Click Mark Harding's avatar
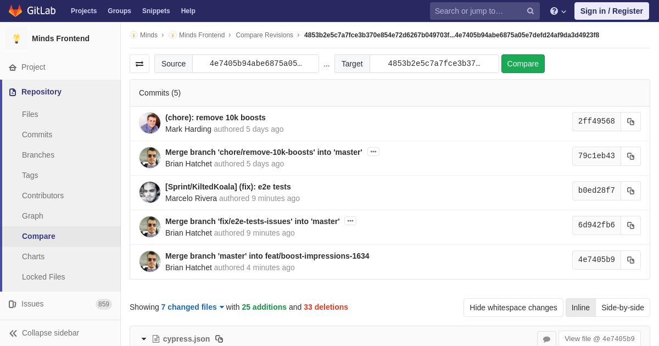This screenshot has height=346, width=659. [x=150, y=123]
